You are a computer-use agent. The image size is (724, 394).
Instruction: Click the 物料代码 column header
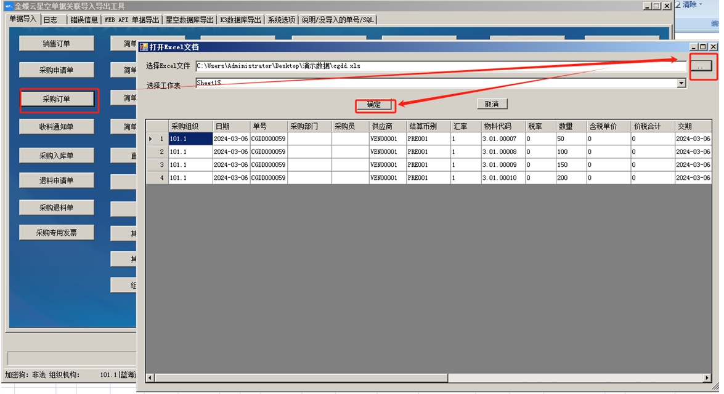click(x=503, y=126)
